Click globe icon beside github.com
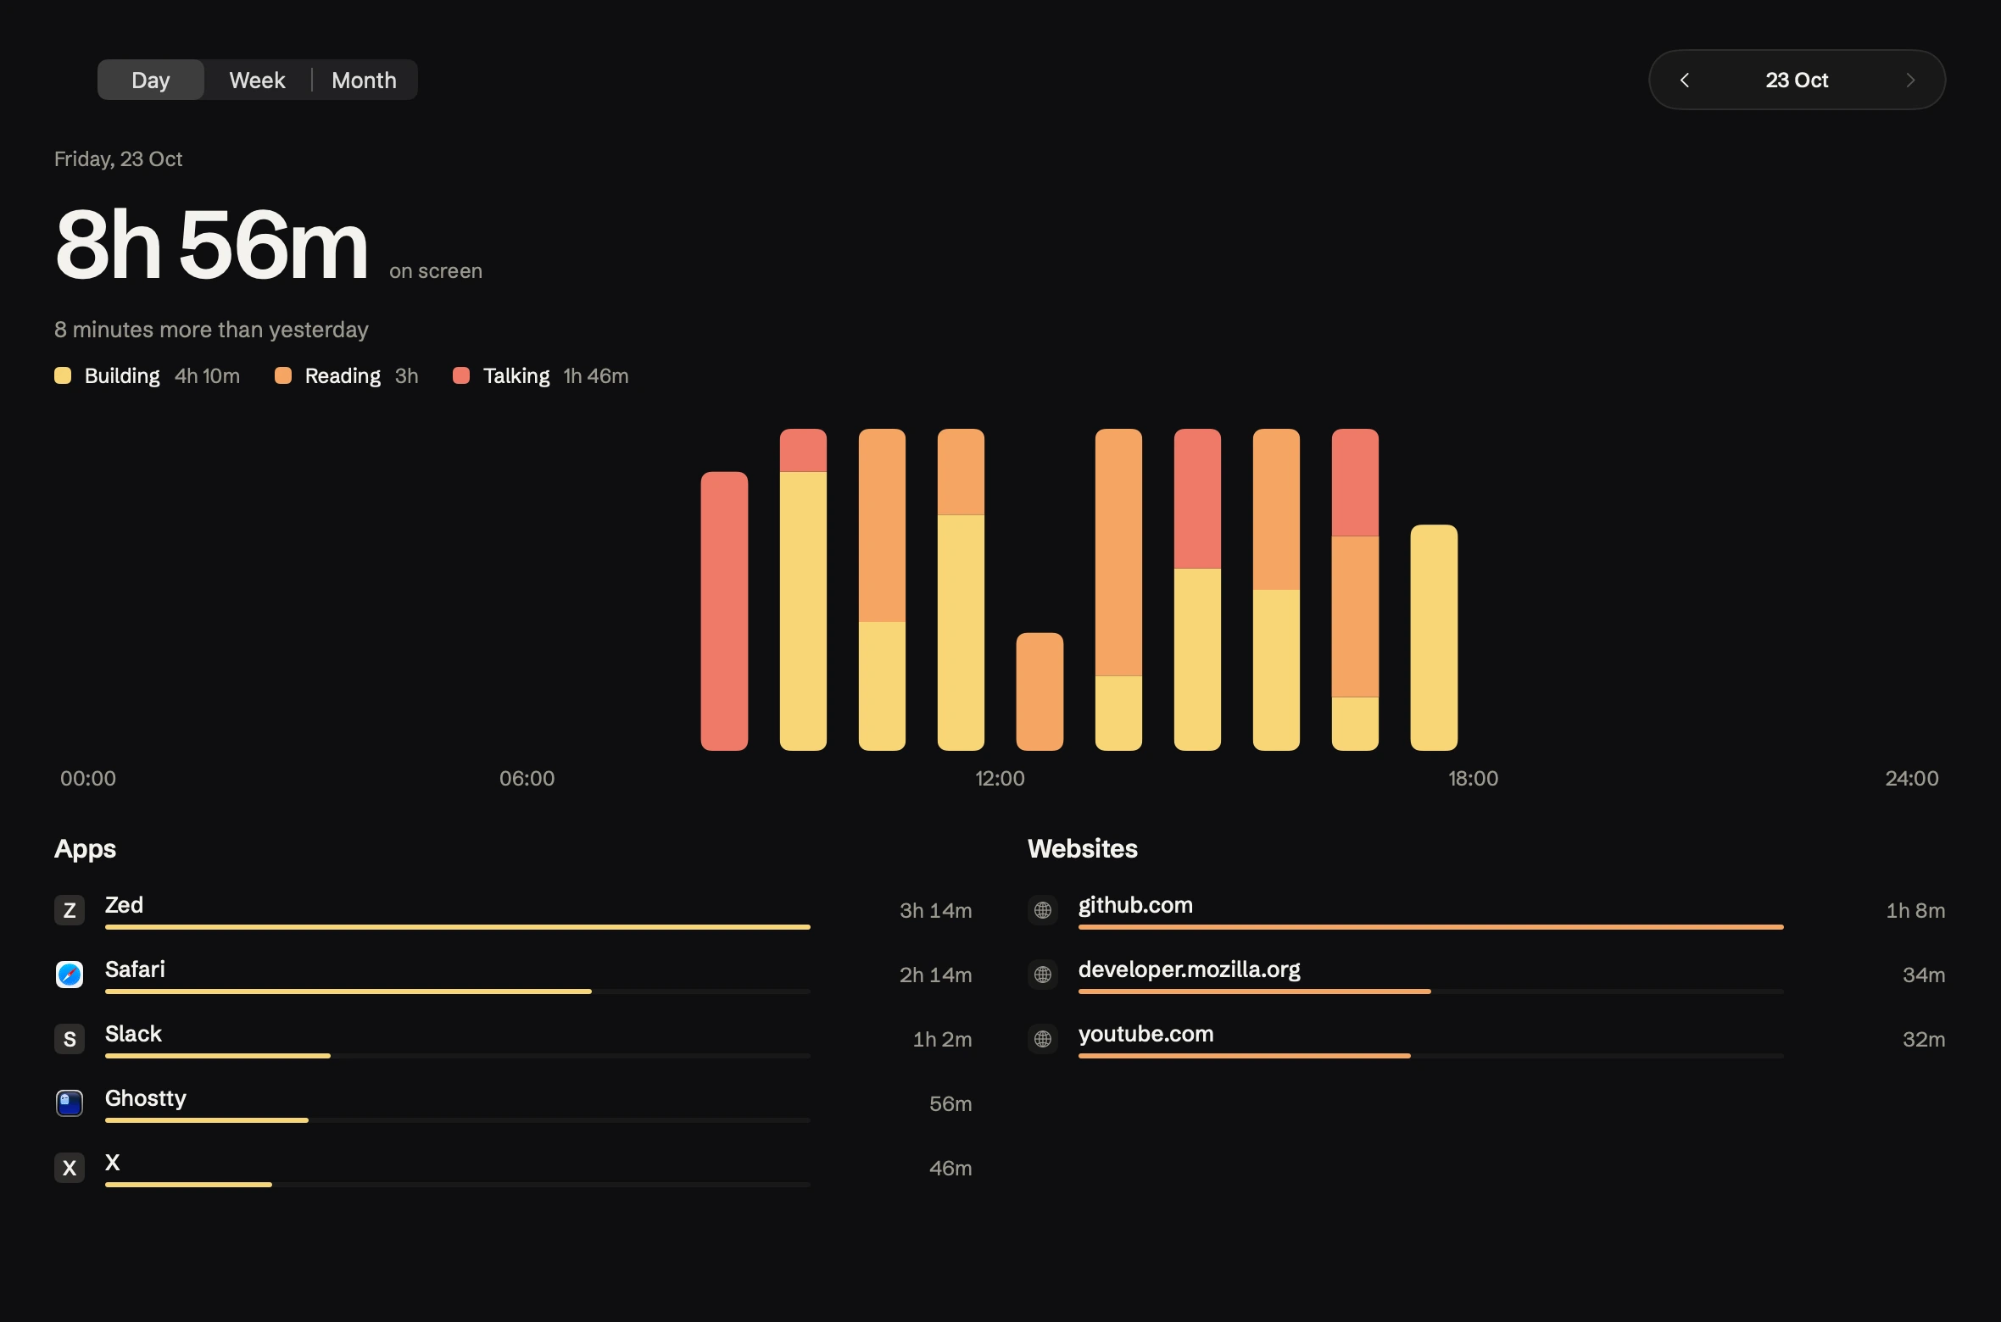 [1043, 910]
